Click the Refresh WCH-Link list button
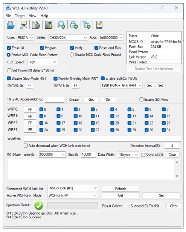 [121, 189]
